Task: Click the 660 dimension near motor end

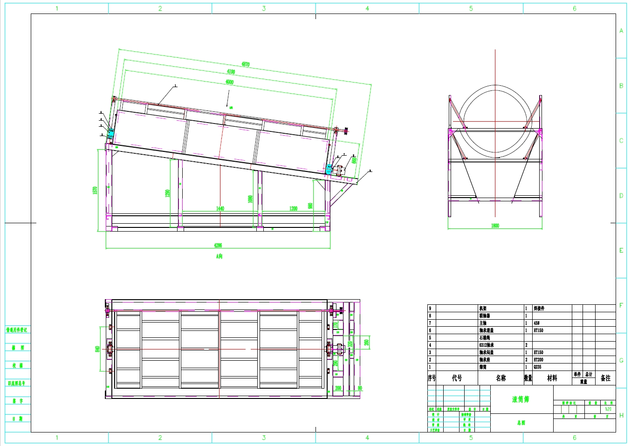Action: pos(354,160)
